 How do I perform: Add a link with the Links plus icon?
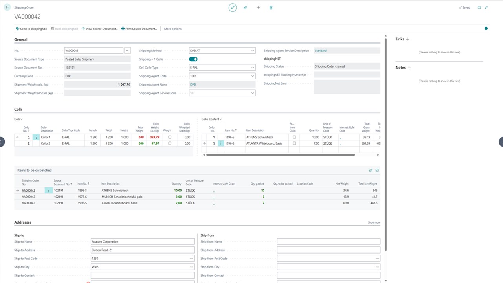click(408, 39)
